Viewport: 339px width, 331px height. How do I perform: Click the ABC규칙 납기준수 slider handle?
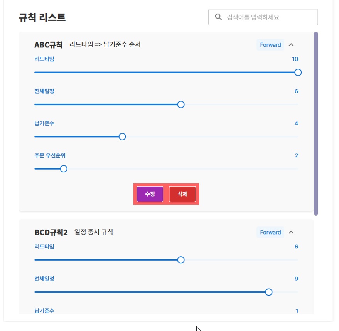click(122, 137)
